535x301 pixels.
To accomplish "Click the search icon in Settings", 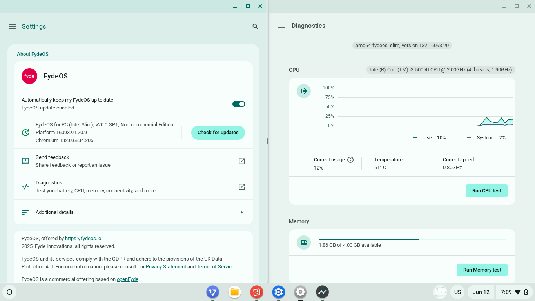I will click(255, 27).
